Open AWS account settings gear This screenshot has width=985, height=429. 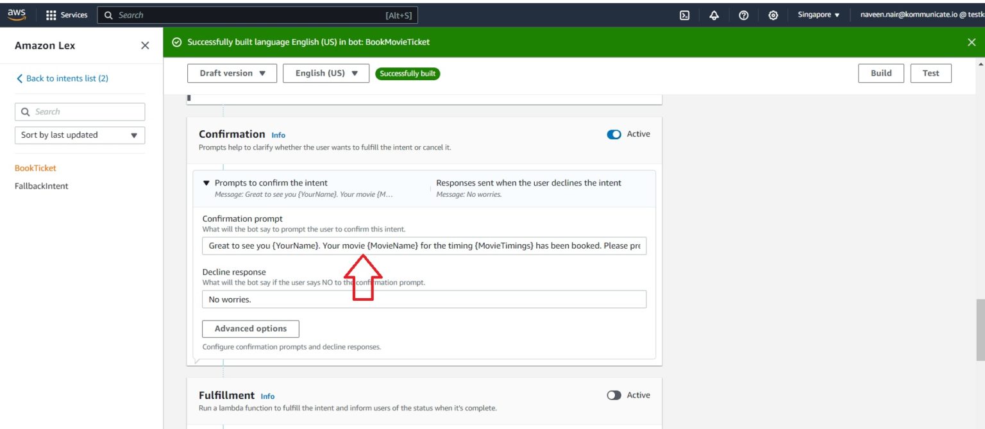tap(773, 14)
